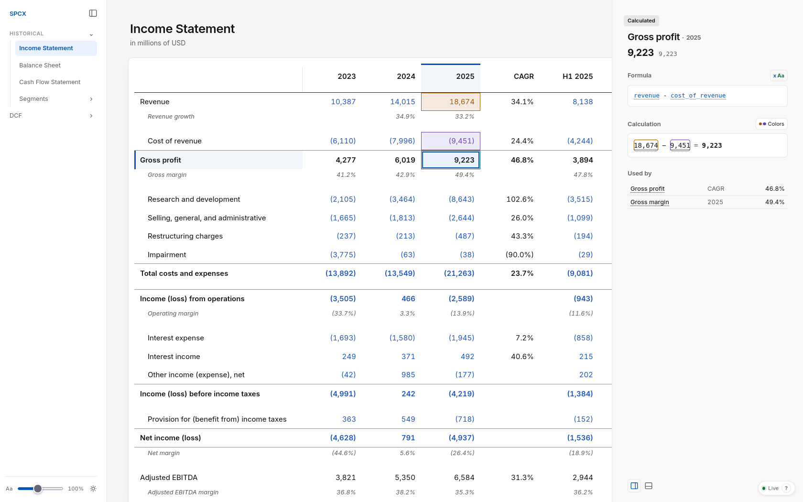Screen dimensions: 803x502
Task: Click the Live status indicator
Action: coord(770,488)
